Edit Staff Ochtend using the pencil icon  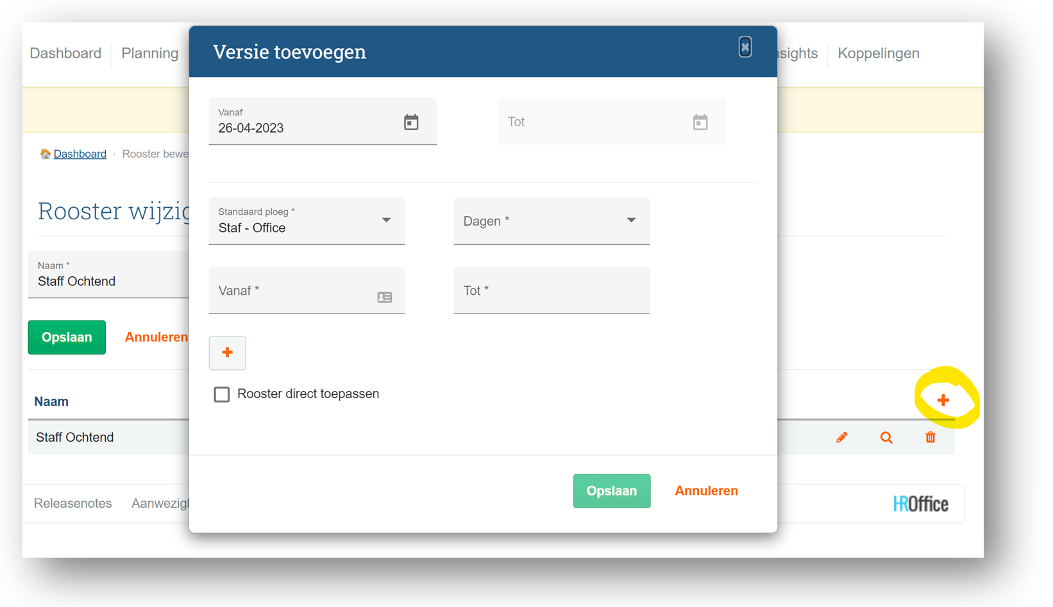click(x=842, y=438)
